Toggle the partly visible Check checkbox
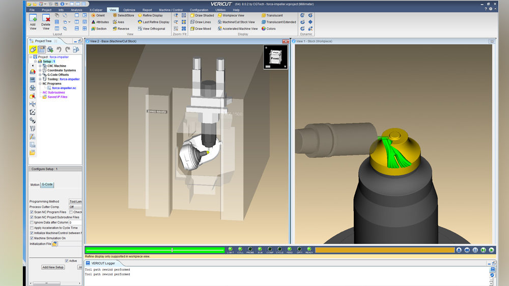Viewport: 509px width, 286px height. click(71, 212)
